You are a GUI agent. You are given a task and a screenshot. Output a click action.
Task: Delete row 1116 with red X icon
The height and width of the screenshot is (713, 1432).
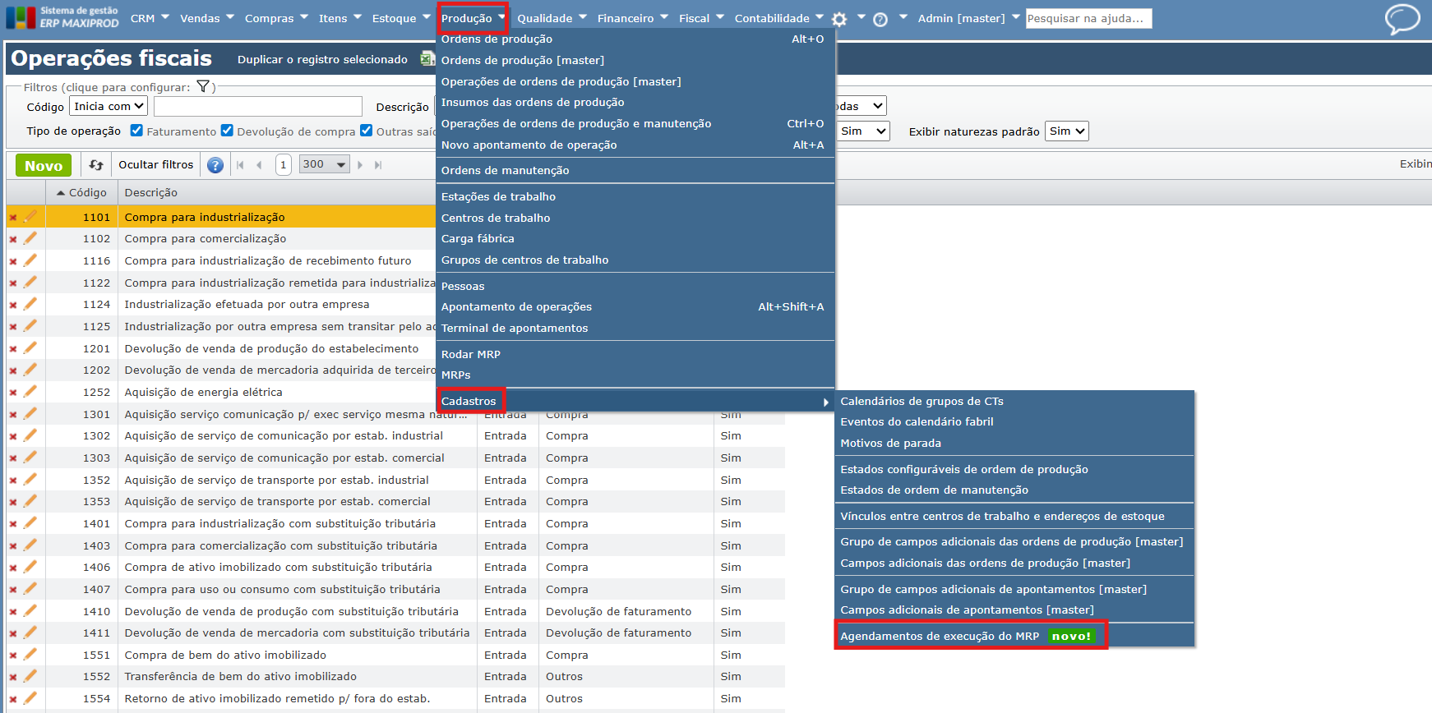(x=13, y=261)
